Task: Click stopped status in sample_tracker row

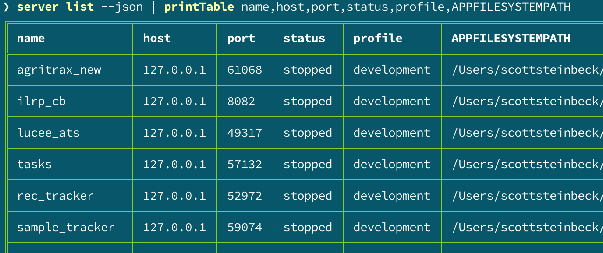Action: (x=308, y=228)
